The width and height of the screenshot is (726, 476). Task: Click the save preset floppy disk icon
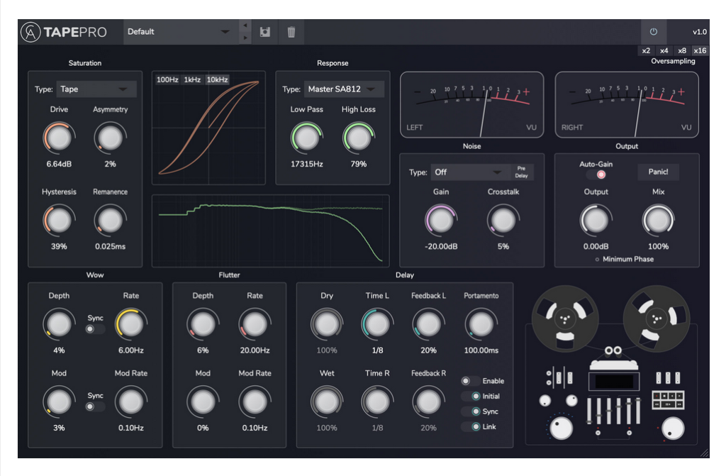[x=265, y=32]
